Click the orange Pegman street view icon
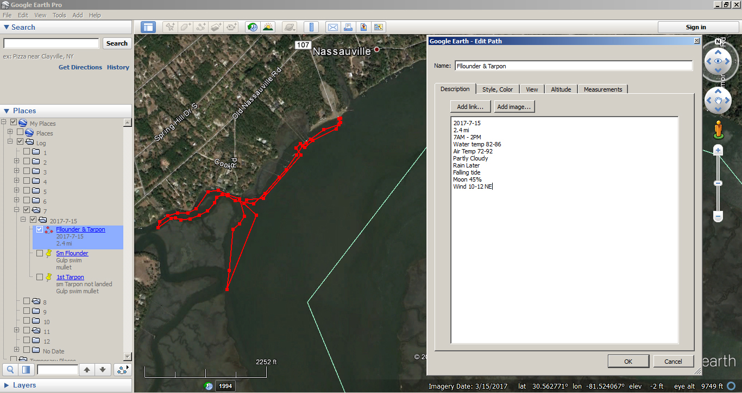This screenshot has height=393, width=742. (x=718, y=129)
